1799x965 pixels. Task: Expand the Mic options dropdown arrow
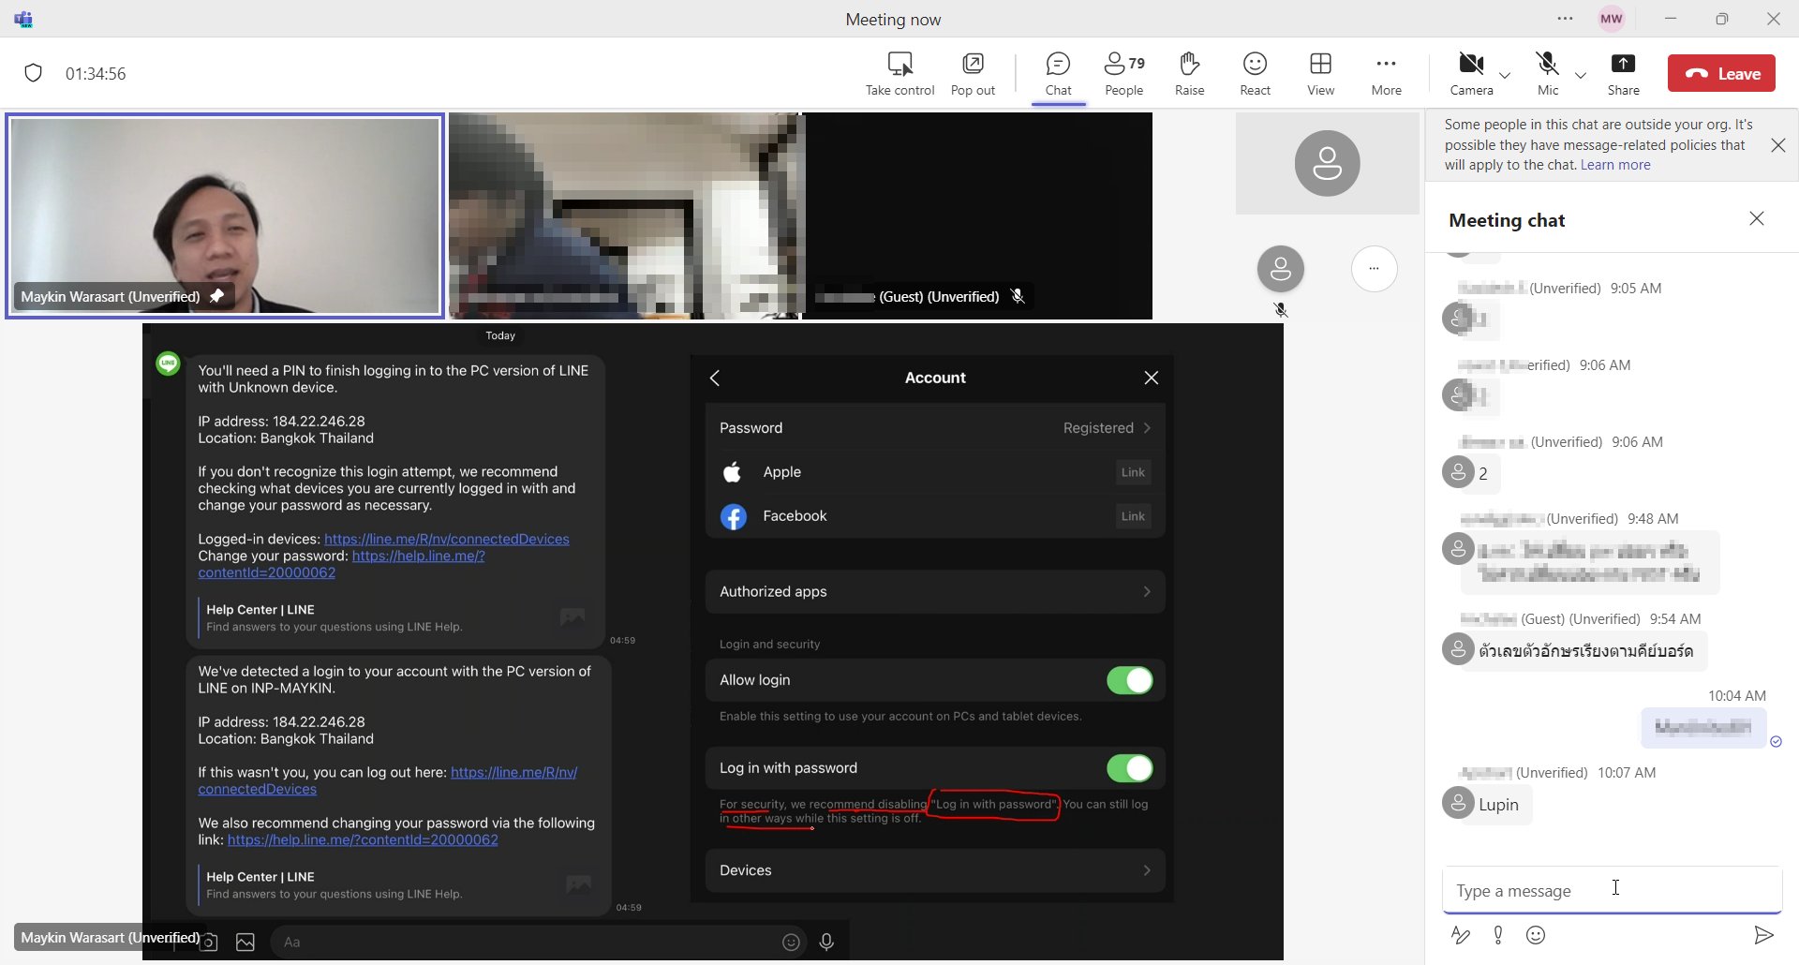tap(1581, 75)
